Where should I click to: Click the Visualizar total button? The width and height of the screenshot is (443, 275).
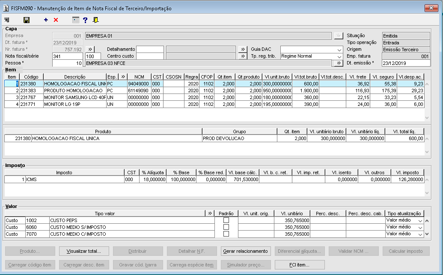84,251
